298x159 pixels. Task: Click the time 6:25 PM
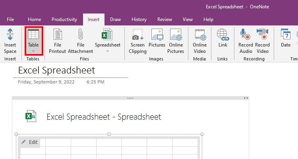click(95, 82)
